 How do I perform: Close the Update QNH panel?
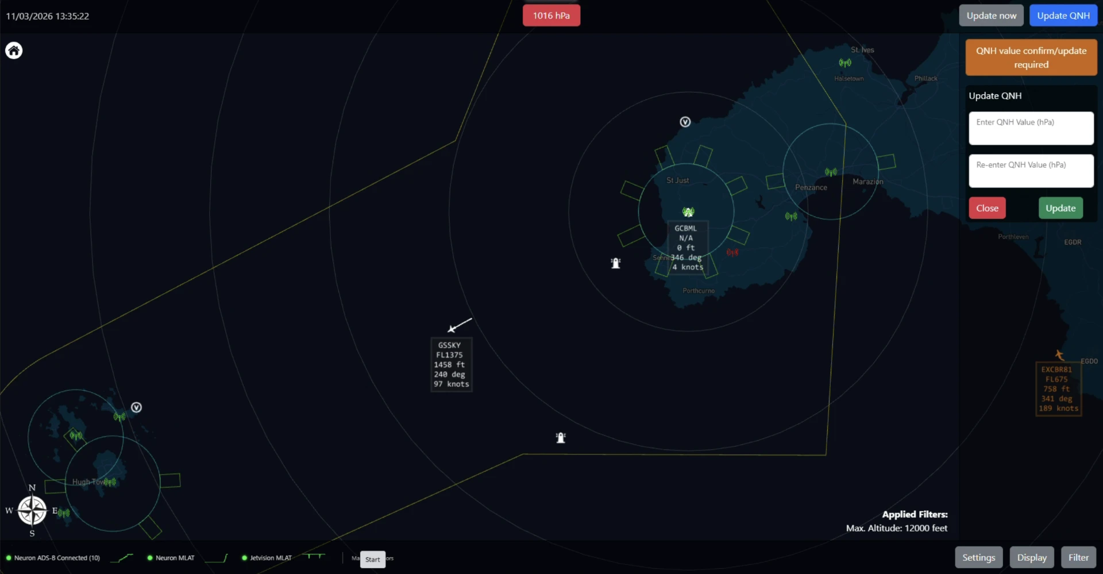[987, 208]
